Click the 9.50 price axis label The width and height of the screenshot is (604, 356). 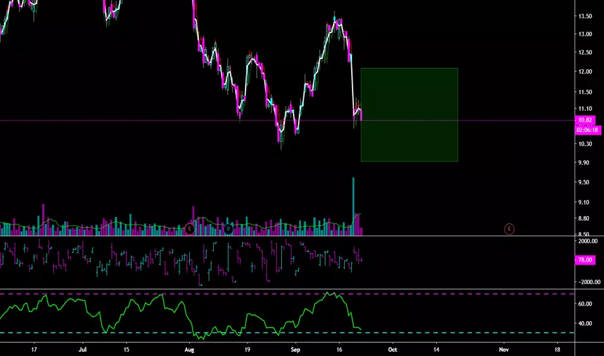pos(583,182)
